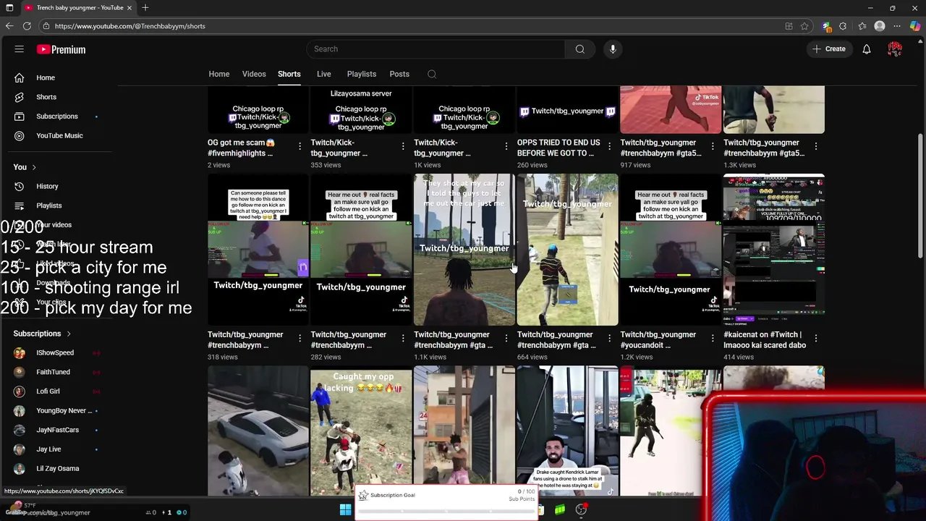Open the split screen icon in address bar
The width and height of the screenshot is (926, 521).
pos(789,26)
